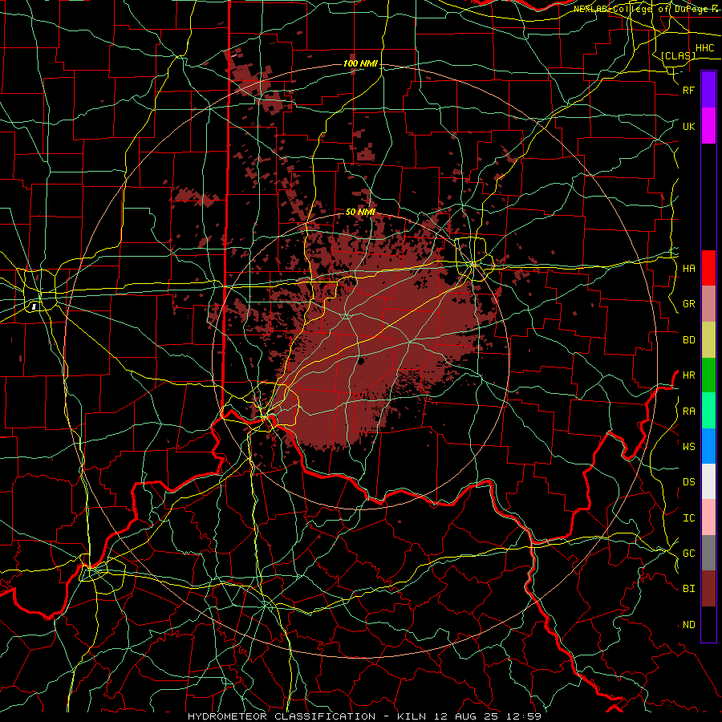This screenshot has height=722, width=722.
Task: Click the dark green HR swatch
Action: pos(708,375)
